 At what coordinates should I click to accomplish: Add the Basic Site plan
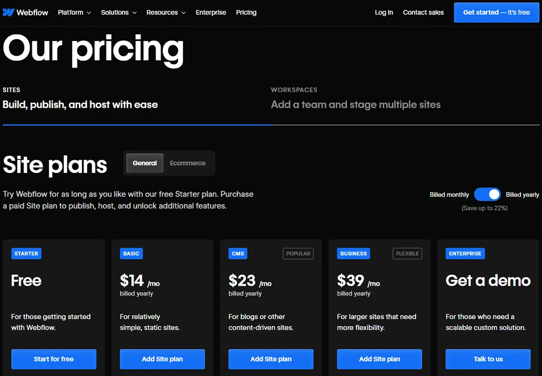(162, 359)
